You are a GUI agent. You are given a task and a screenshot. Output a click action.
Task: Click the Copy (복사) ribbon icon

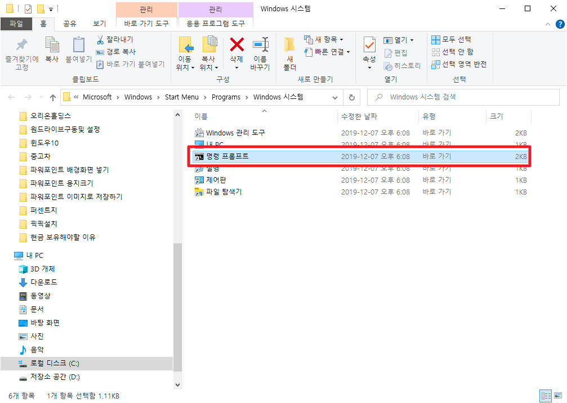pos(52,45)
